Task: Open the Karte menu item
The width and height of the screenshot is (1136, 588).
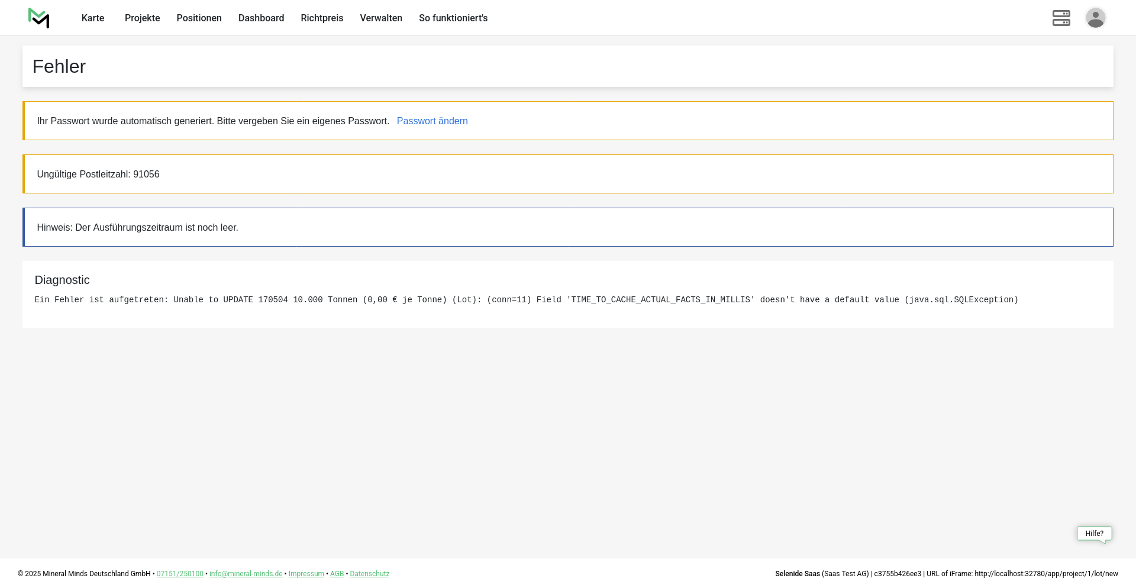Action: point(93,18)
